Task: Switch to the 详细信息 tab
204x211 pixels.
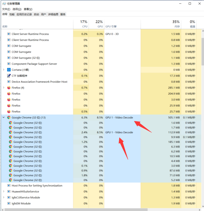Action: click(x=53, y=14)
